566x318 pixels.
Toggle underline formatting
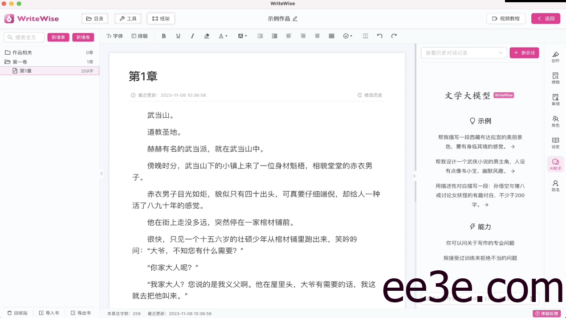point(178,36)
